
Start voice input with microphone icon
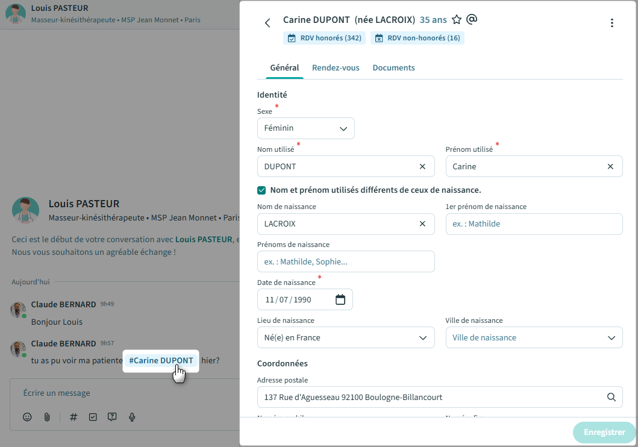(132, 417)
